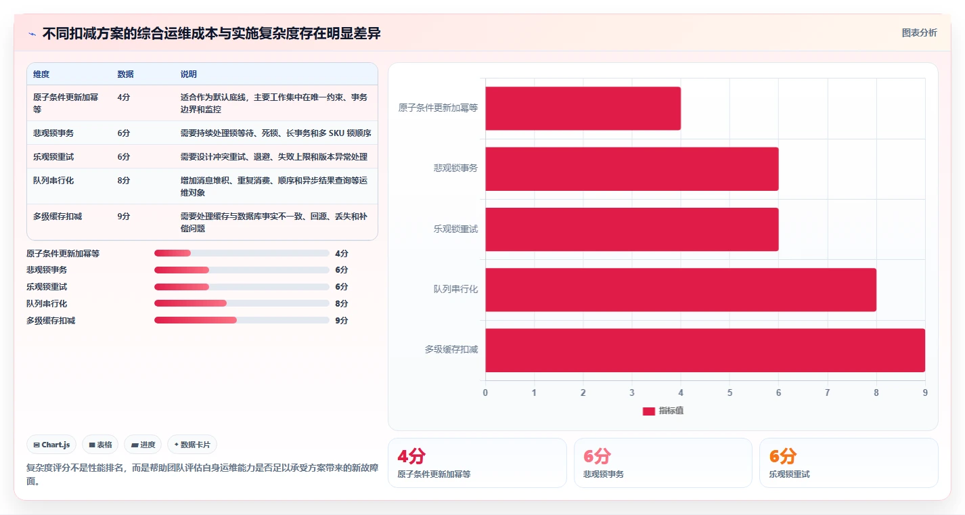Click the 4分 value next to the progress bar

342,253
